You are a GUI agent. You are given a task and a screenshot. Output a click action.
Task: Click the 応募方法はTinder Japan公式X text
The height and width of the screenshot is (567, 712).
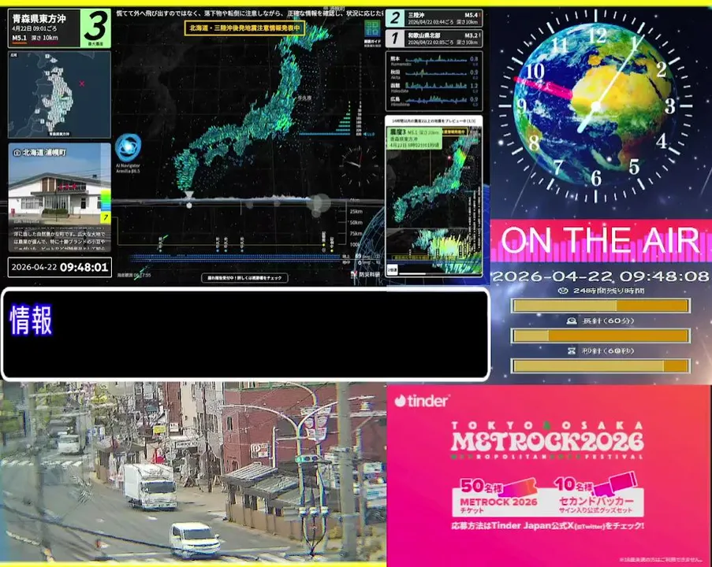point(547,526)
